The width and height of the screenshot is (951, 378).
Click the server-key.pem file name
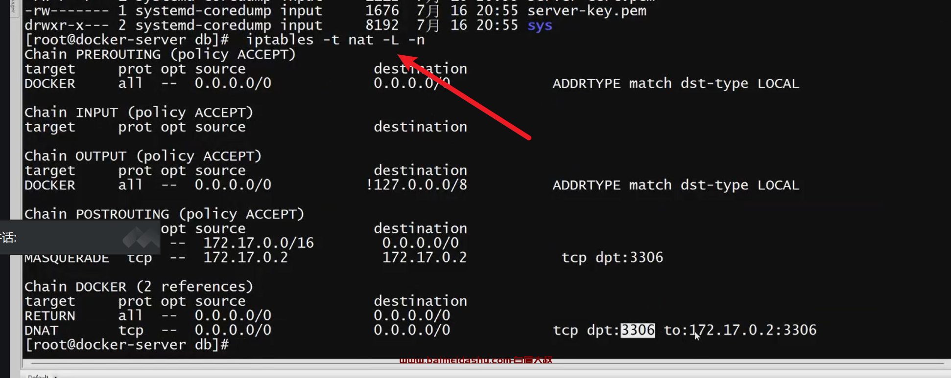[x=587, y=10]
